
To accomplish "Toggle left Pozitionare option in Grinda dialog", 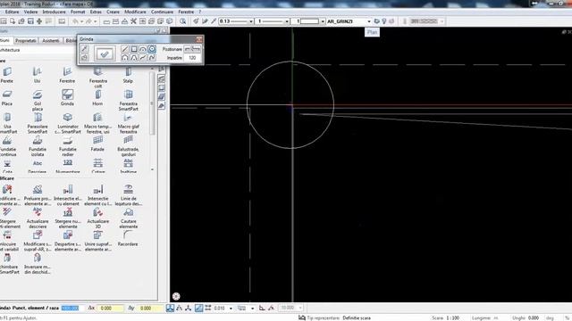I will pyautogui.click(x=188, y=49).
